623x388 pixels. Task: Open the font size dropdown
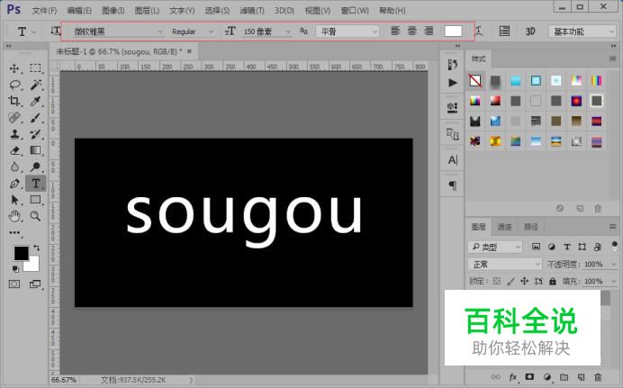coord(288,32)
